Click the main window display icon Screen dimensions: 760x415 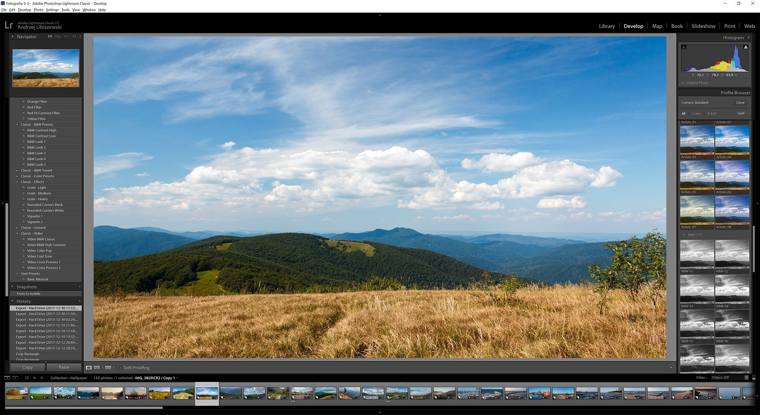pos(7,378)
